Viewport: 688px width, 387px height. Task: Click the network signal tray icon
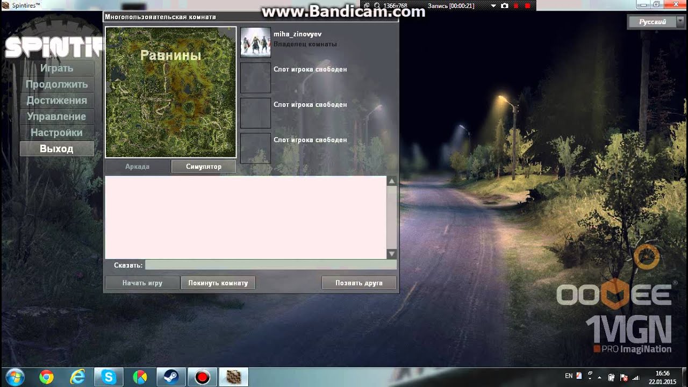pos(636,377)
